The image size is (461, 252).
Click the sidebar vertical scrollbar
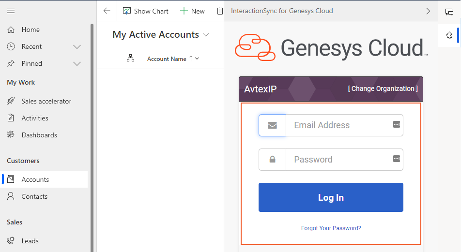[92, 137]
